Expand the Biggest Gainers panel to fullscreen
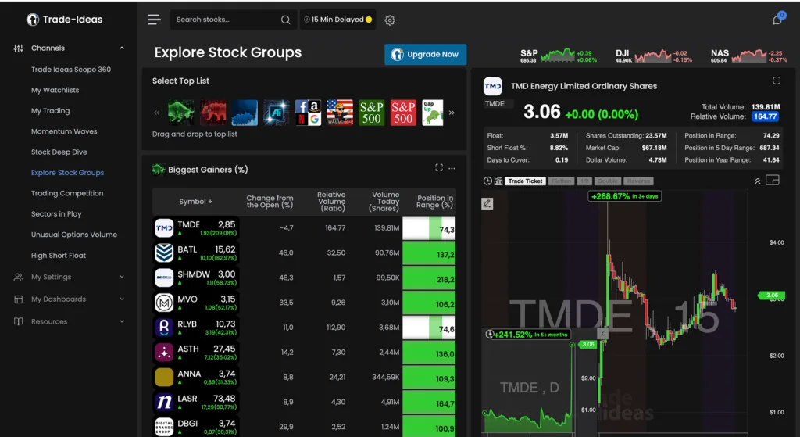Image resolution: width=800 pixels, height=437 pixels. point(439,168)
